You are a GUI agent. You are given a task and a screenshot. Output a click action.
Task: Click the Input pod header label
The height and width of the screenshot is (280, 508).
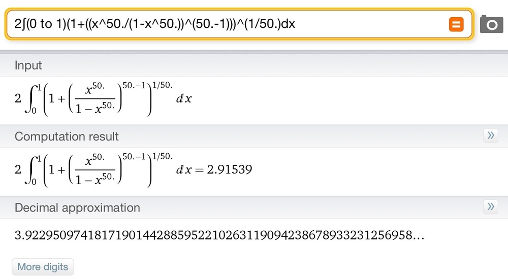pyautogui.click(x=28, y=65)
